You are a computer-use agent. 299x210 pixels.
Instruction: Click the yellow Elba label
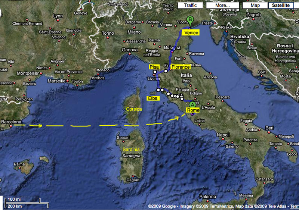tap(153, 98)
